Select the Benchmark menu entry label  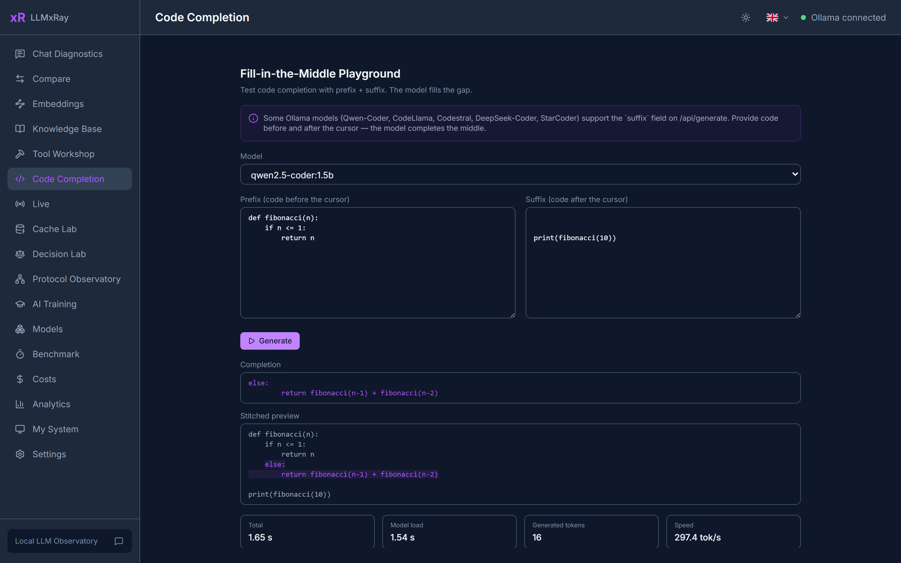coord(56,354)
